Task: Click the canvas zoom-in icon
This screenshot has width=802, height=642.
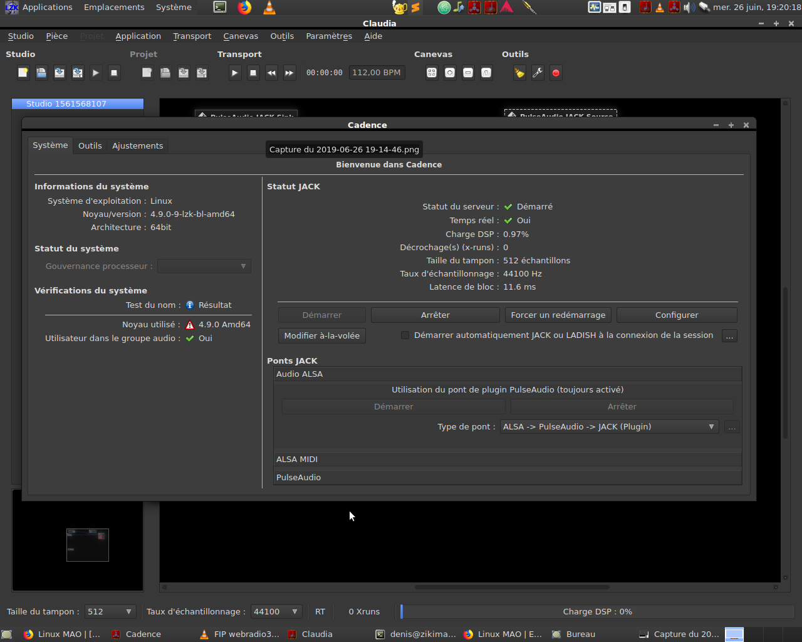Action: (450, 73)
